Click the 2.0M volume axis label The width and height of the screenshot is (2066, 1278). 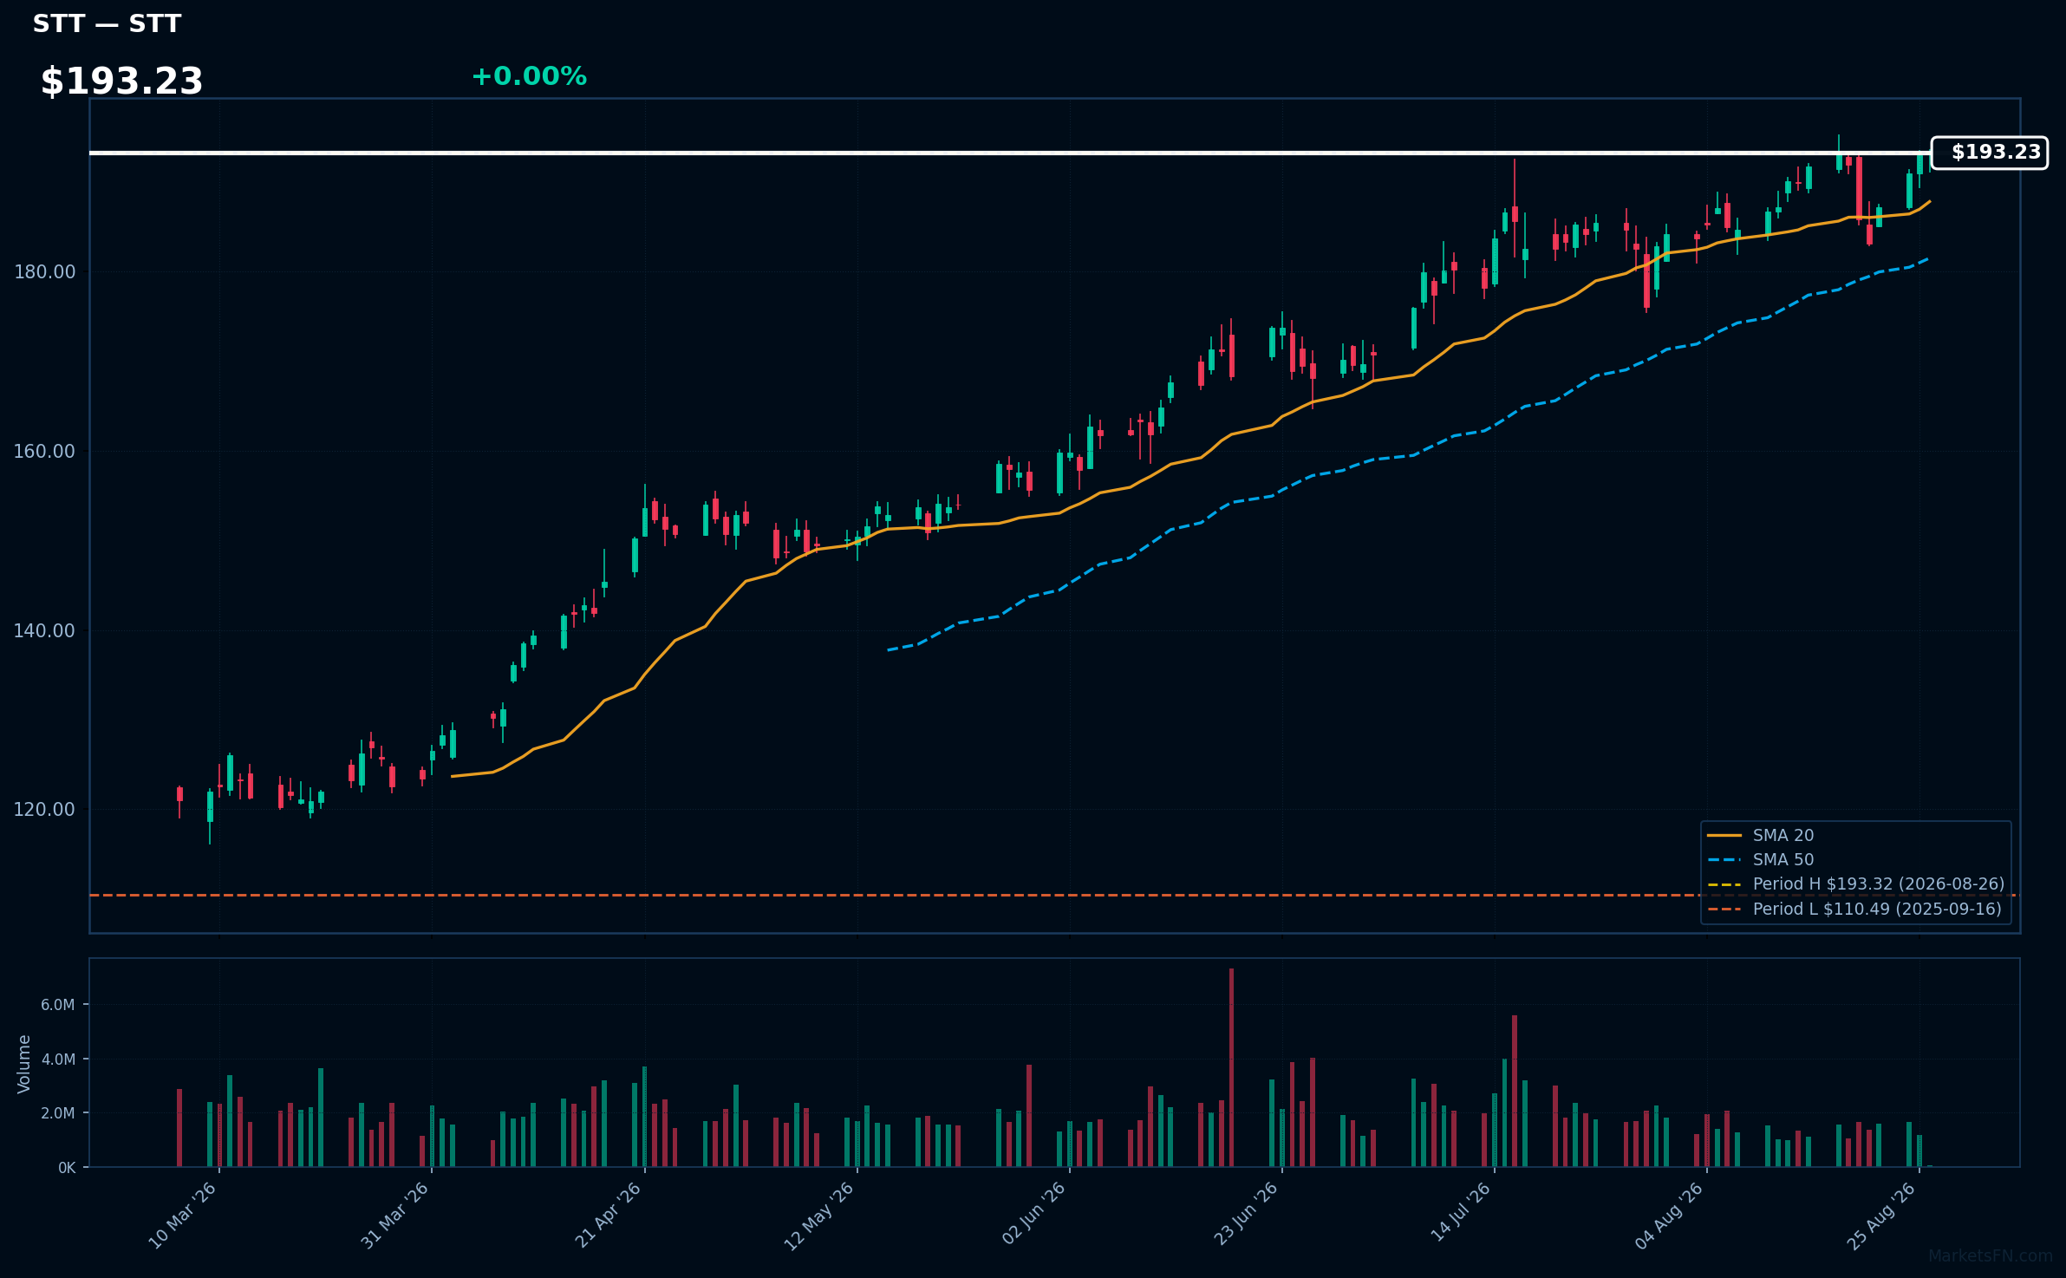58,1113
